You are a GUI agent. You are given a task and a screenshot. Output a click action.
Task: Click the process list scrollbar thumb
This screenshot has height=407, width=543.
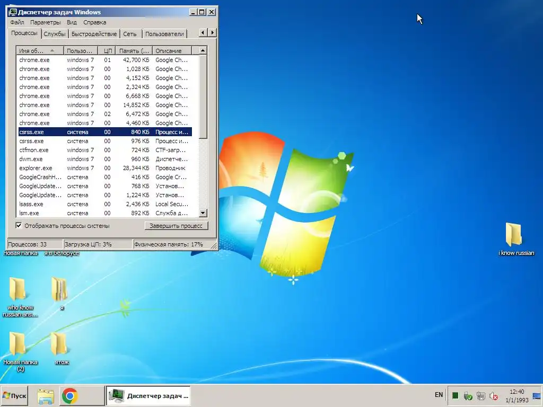point(203,96)
